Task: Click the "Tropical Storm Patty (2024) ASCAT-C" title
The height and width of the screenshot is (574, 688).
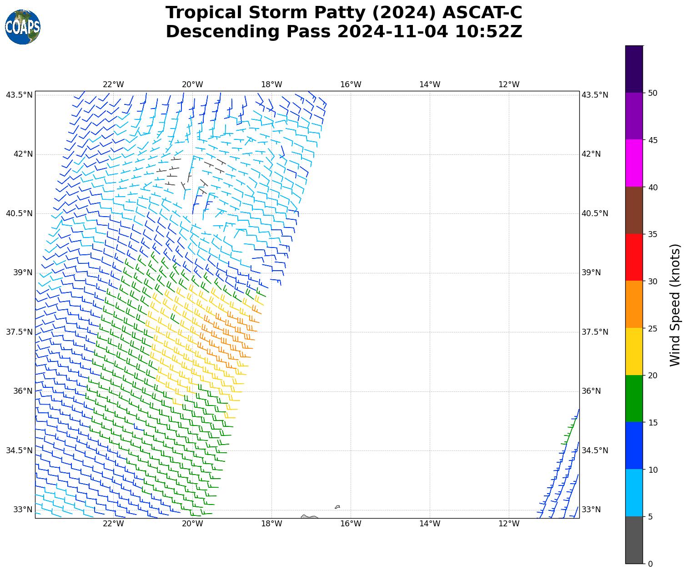Action: coord(344,13)
